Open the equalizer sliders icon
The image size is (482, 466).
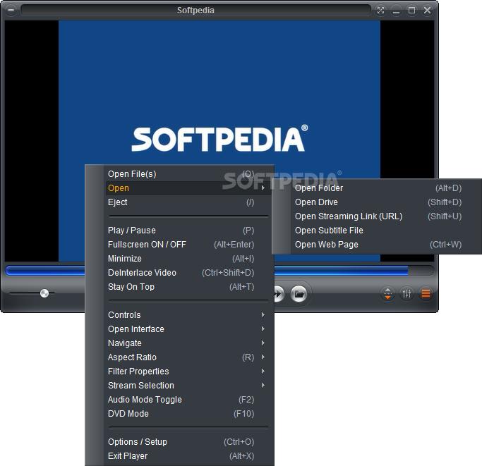click(x=406, y=294)
